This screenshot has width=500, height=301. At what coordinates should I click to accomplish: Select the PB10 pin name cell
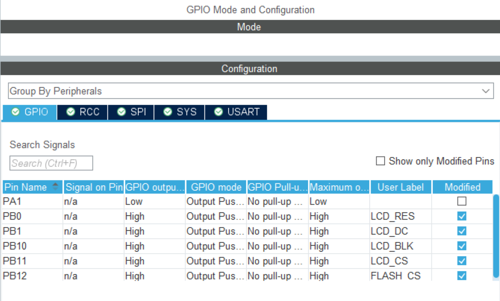point(32,246)
